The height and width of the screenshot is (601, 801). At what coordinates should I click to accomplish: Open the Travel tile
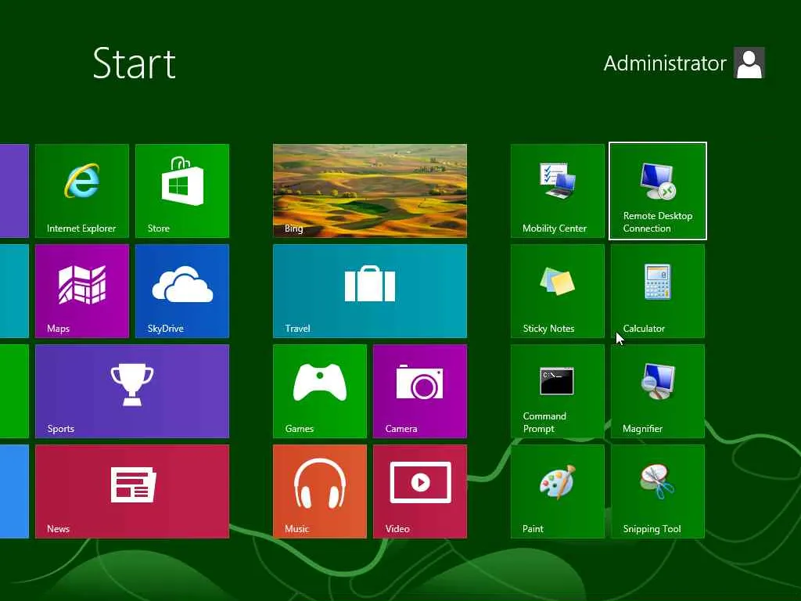pyautogui.click(x=370, y=291)
